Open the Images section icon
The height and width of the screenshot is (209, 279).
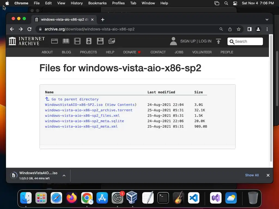(112, 41)
